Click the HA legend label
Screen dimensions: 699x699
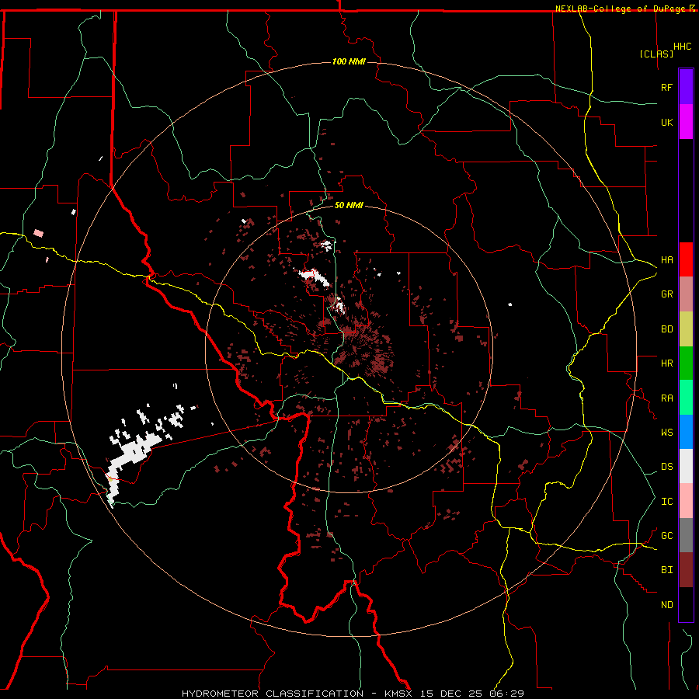tap(666, 260)
